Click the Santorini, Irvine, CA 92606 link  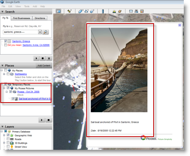[x=36, y=45]
